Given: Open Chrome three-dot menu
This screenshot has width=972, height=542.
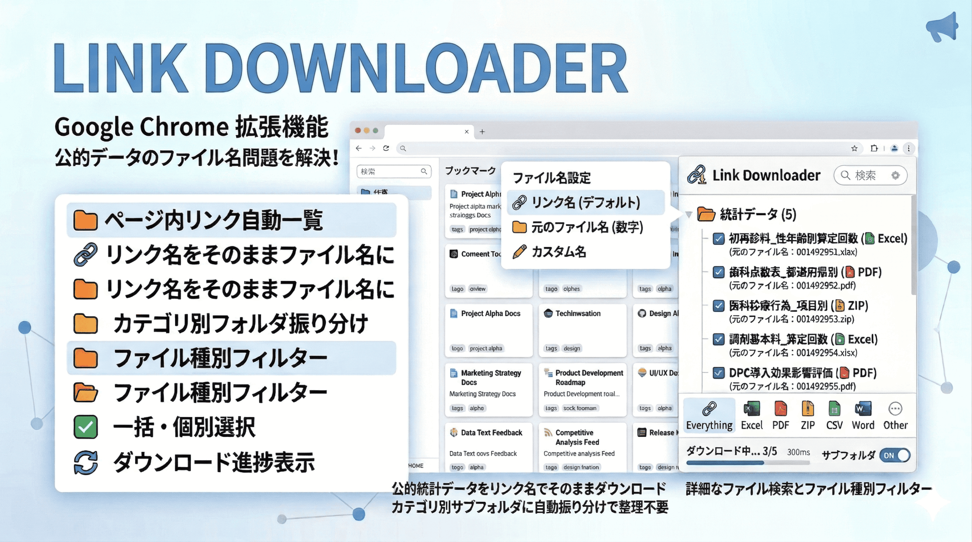Looking at the screenshot, I should click(x=909, y=148).
